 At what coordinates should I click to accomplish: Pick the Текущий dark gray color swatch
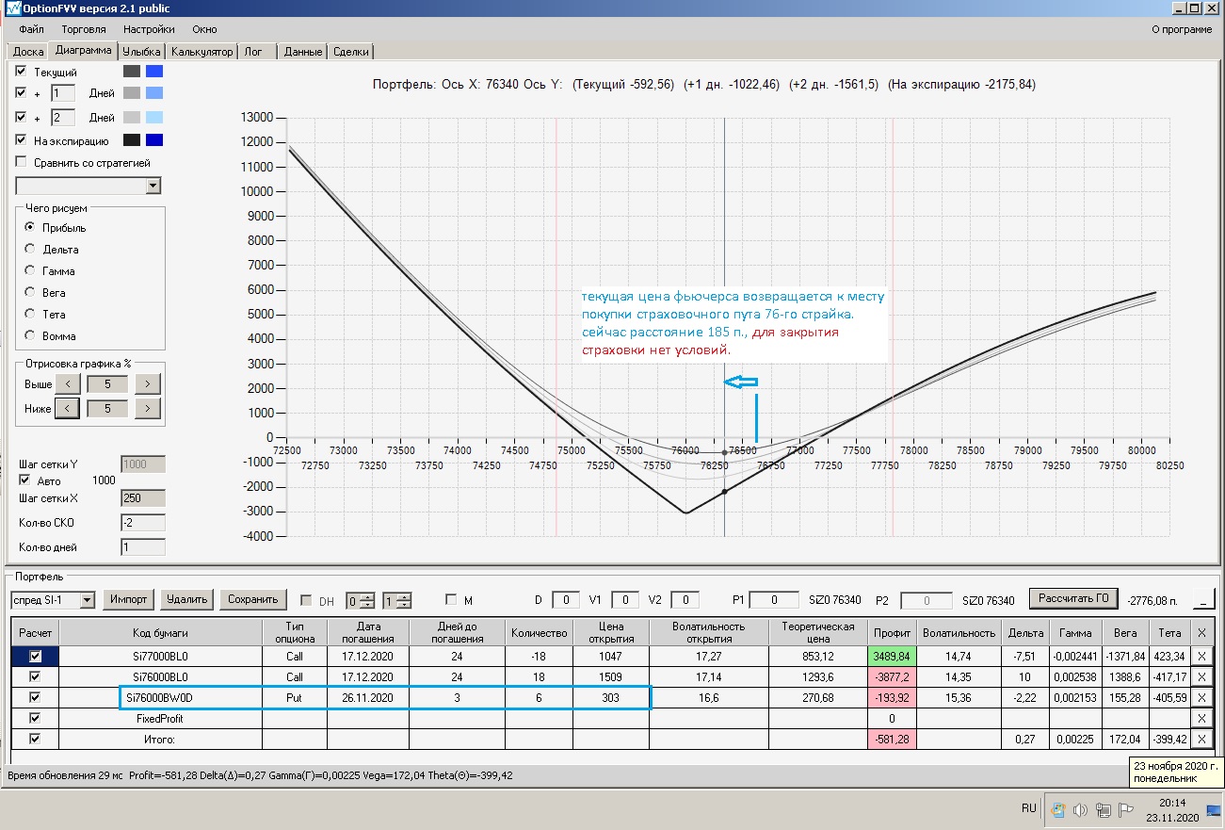tap(132, 72)
